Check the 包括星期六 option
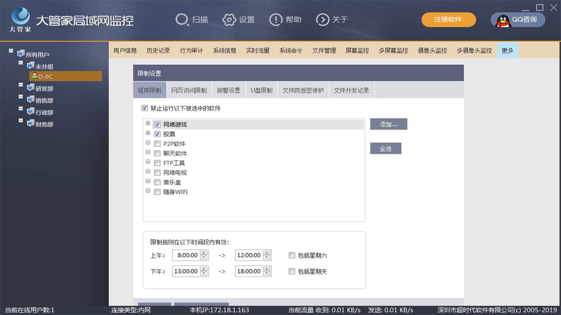Image resolution: width=561 pixels, height=315 pixels. (292, 255)
